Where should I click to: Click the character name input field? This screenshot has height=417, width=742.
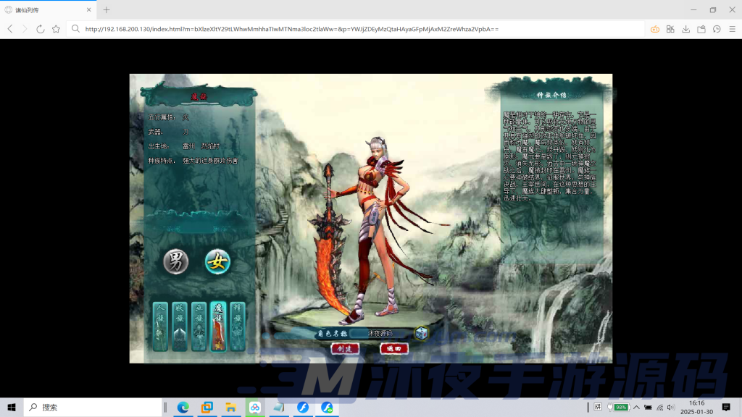381,334
